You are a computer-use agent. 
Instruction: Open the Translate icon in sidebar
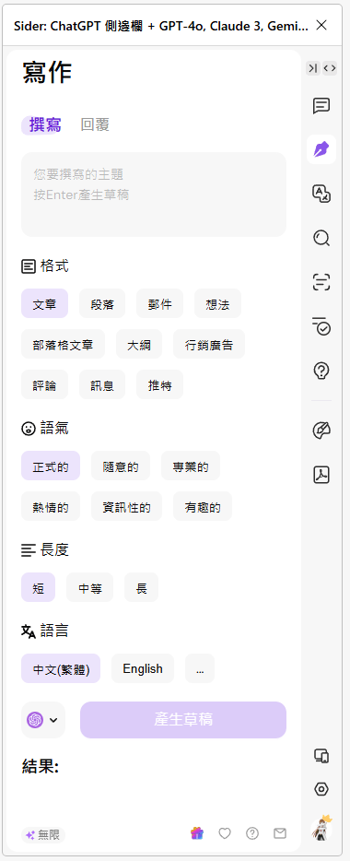(x=321, y=194)
